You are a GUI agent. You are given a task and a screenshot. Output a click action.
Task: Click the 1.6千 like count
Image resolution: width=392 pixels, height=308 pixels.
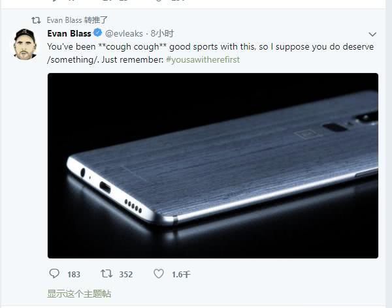pyautogui.click(x=180, y=275)
